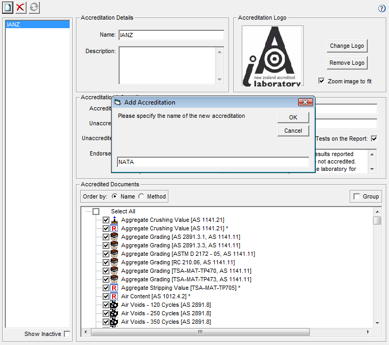
Task: Click the Aggregate Grading ASTM D 2172 icon
Action: click(114, 254)
